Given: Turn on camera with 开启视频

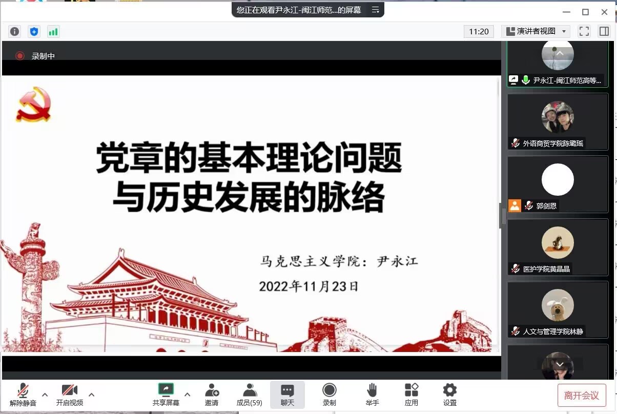Looking at the screenshot, I should tap(69, 395).
